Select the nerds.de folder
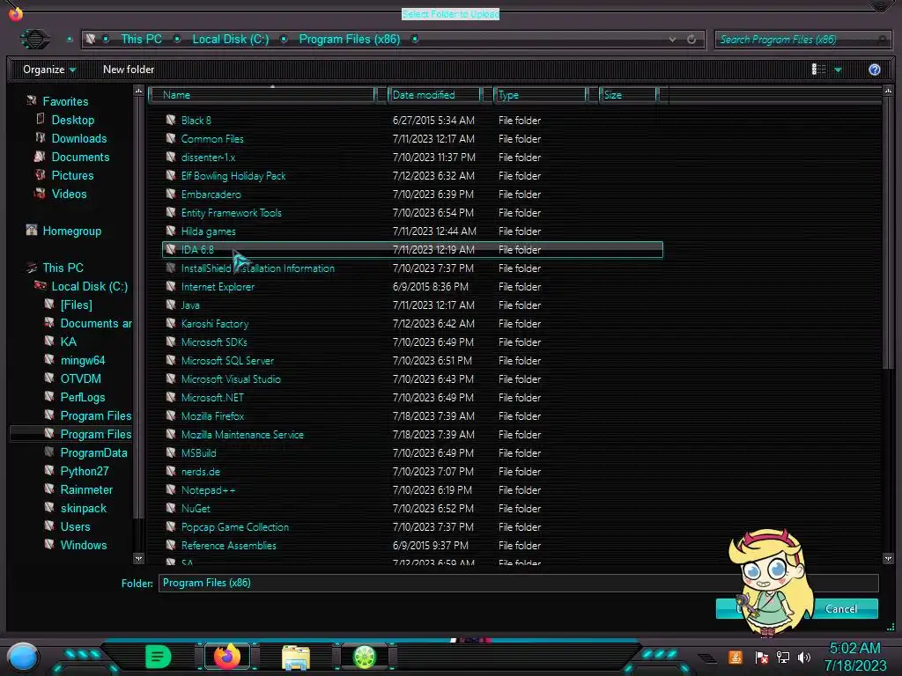The width and height of the screenshot is (902, 676). pos(200,472)
